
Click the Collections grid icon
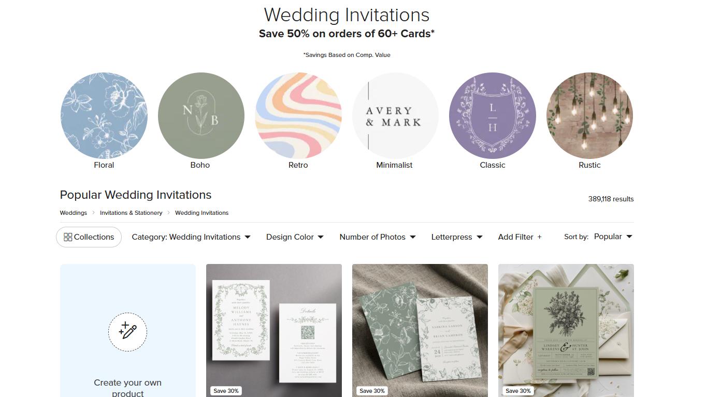pyautogui.click(x=68, y=237)
